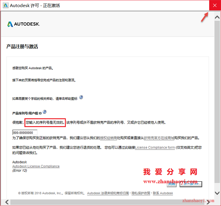Close the Autodesk license activation window

pos(215,5)
